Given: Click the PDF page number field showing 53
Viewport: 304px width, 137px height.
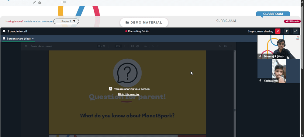Looking at the screenshot, I should [x=99, y=46].
